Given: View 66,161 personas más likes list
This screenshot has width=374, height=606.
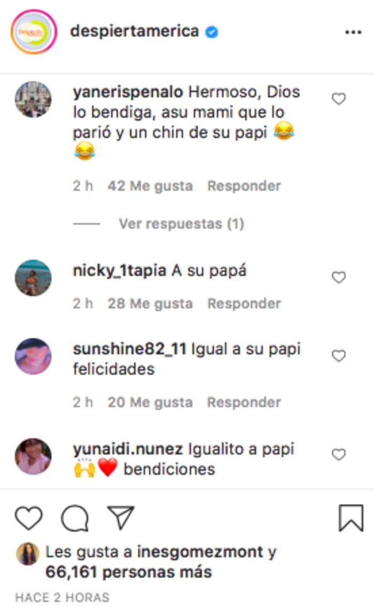Looking at the screenshot, I should (129, 572).
